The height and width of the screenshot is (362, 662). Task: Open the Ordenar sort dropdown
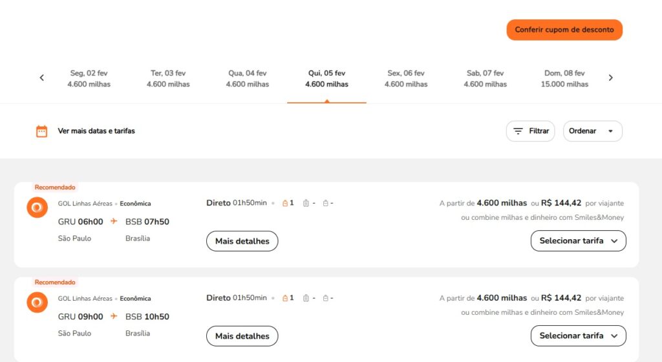pyautogui.click(x=592, y=131)
